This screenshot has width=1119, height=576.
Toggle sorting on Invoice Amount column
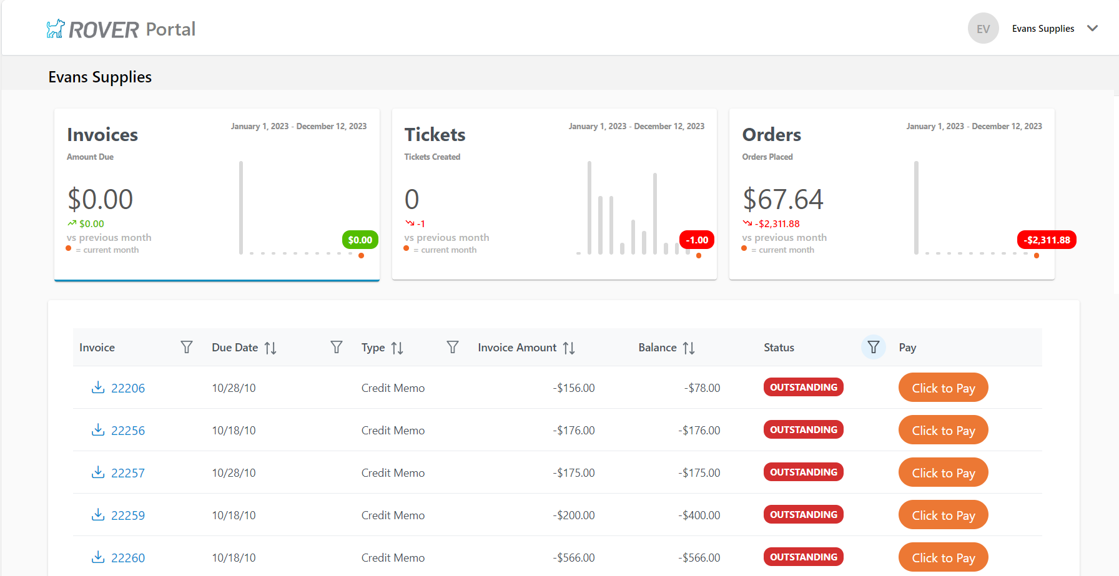click(568, 348)
